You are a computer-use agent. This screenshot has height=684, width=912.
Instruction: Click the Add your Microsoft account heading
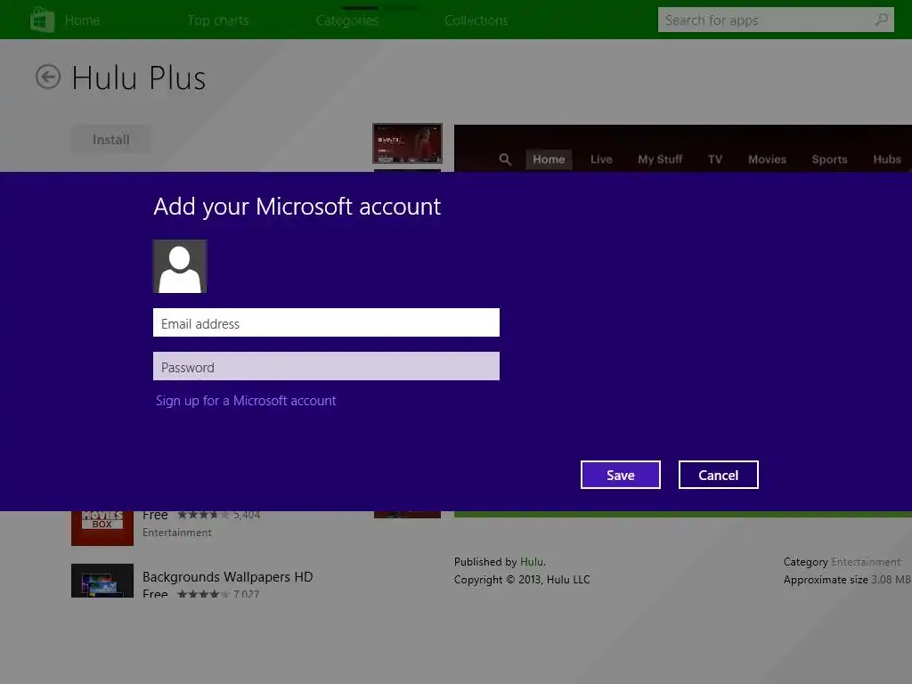297,207
